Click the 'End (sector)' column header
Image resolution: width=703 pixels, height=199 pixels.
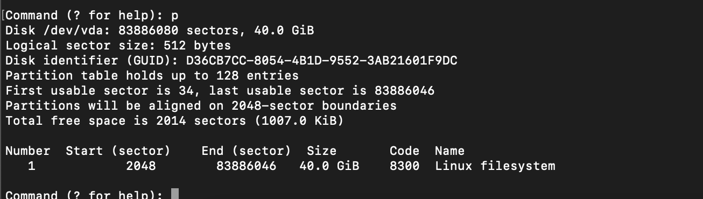[246, 151]
